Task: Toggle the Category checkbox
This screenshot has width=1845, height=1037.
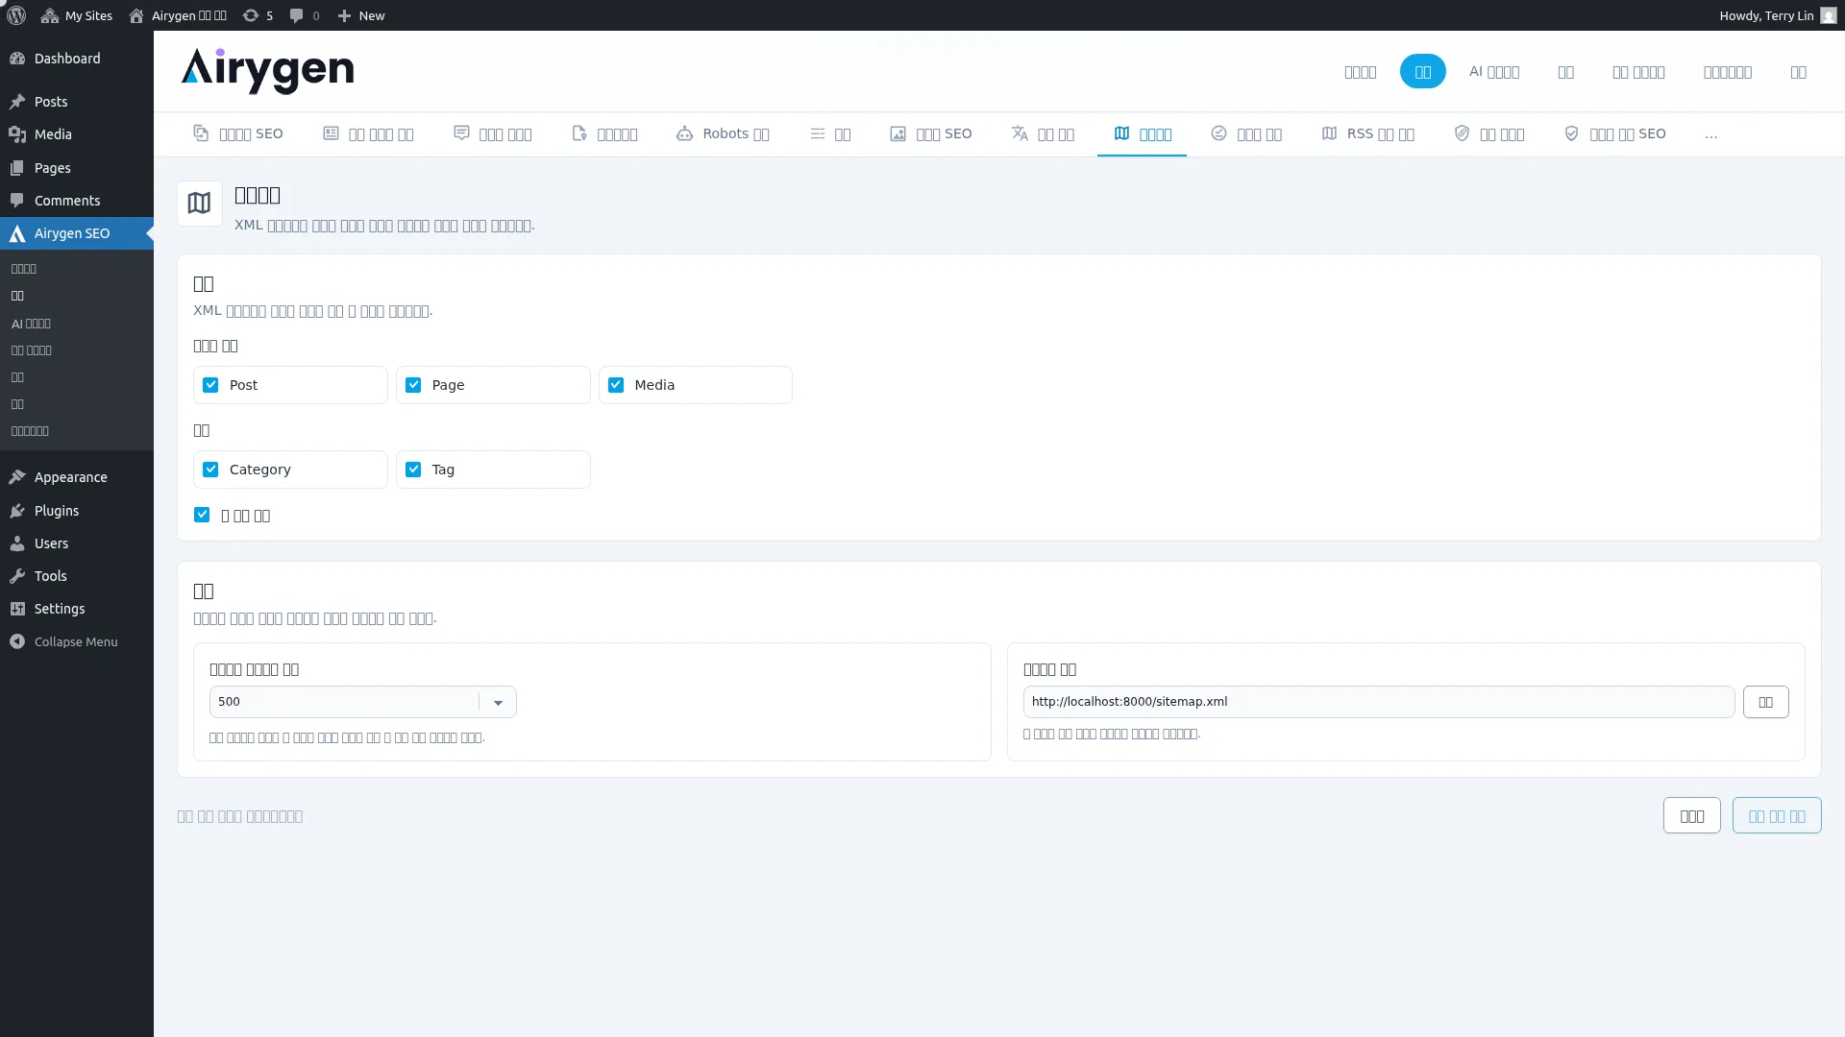Action: [210, 470]
